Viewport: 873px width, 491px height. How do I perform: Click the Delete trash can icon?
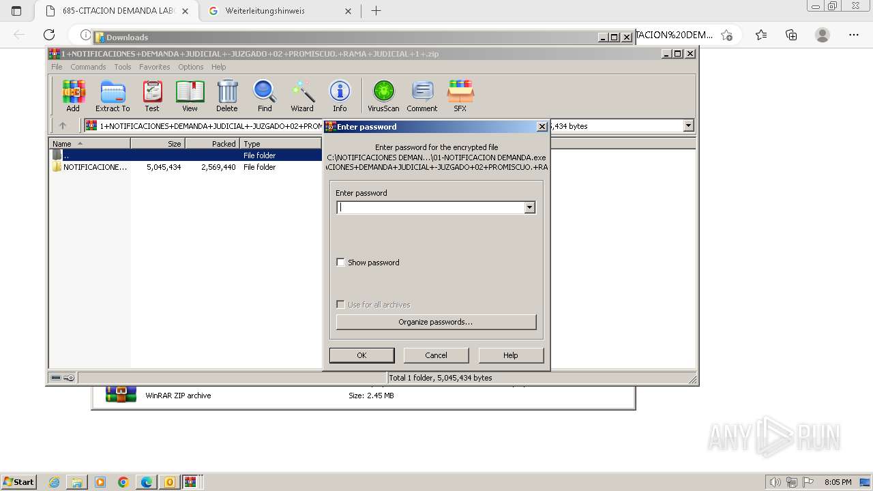pos(227,95)
